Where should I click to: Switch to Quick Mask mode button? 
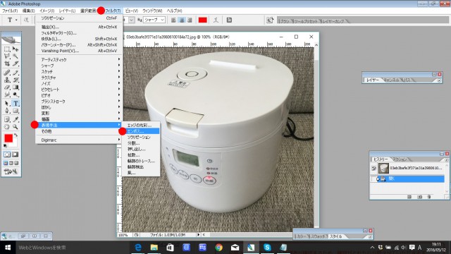[x=16, y=155]
